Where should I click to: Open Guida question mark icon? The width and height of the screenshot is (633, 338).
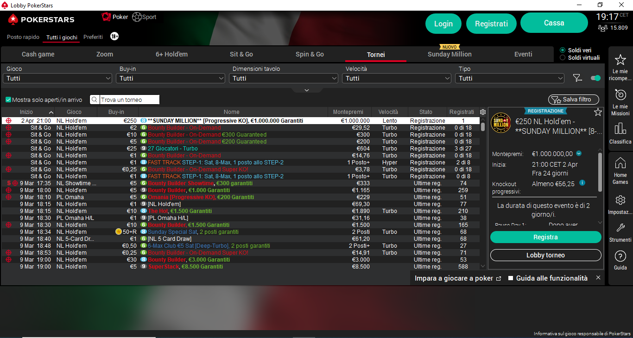(x=620, y=256)
